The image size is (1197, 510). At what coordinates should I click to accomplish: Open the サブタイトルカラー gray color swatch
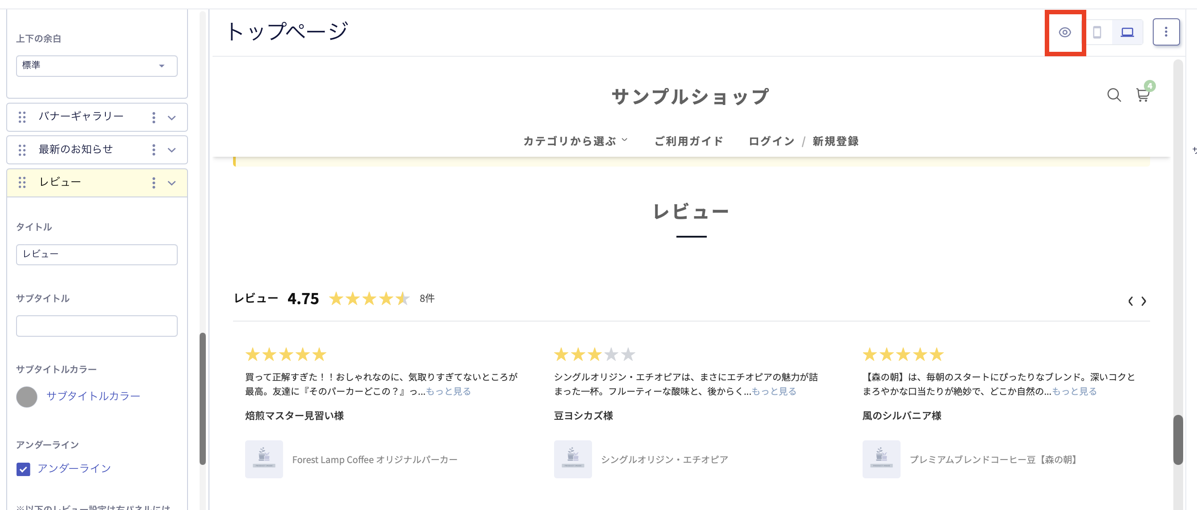point(26,397)
